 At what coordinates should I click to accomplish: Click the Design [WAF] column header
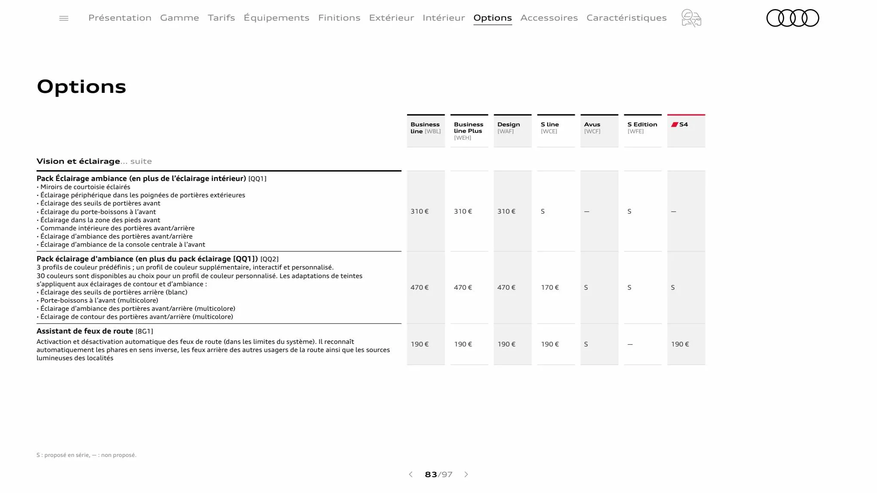(x=513, y=131)
